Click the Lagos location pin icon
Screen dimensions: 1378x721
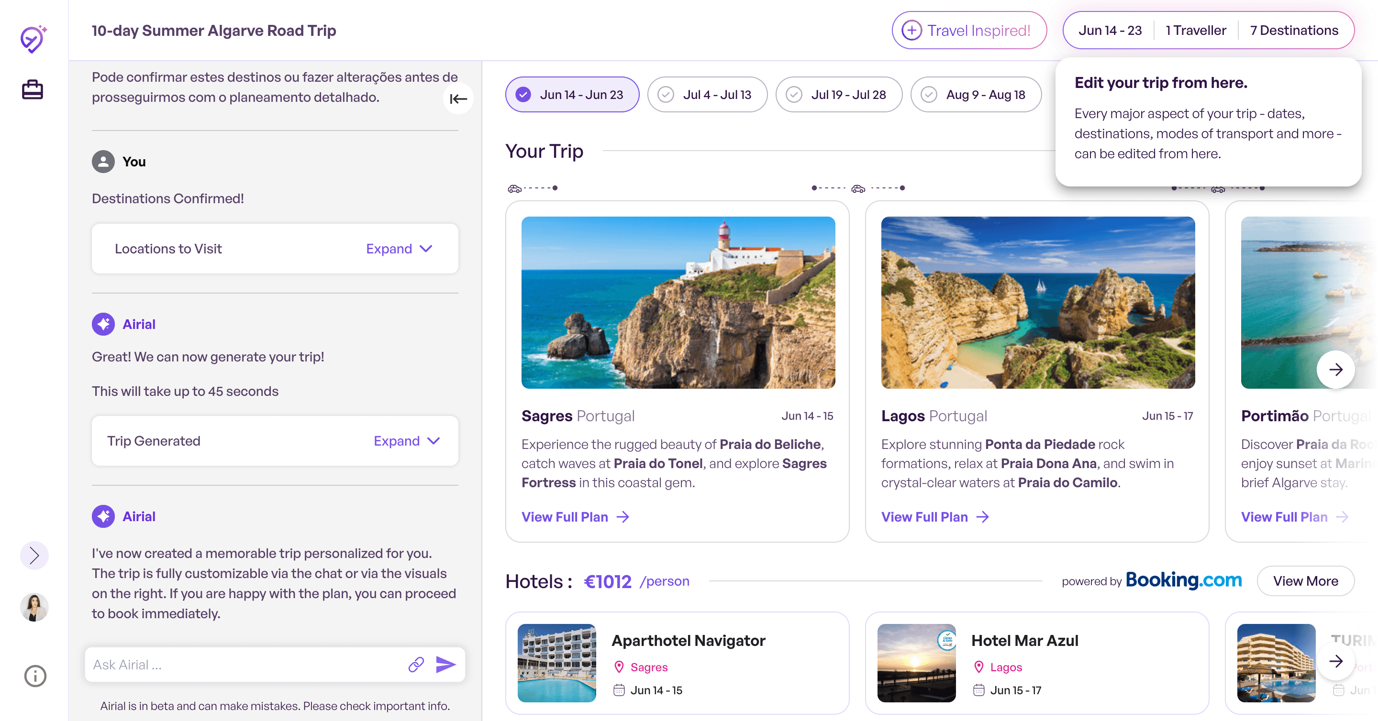click(x=978, y=666)
